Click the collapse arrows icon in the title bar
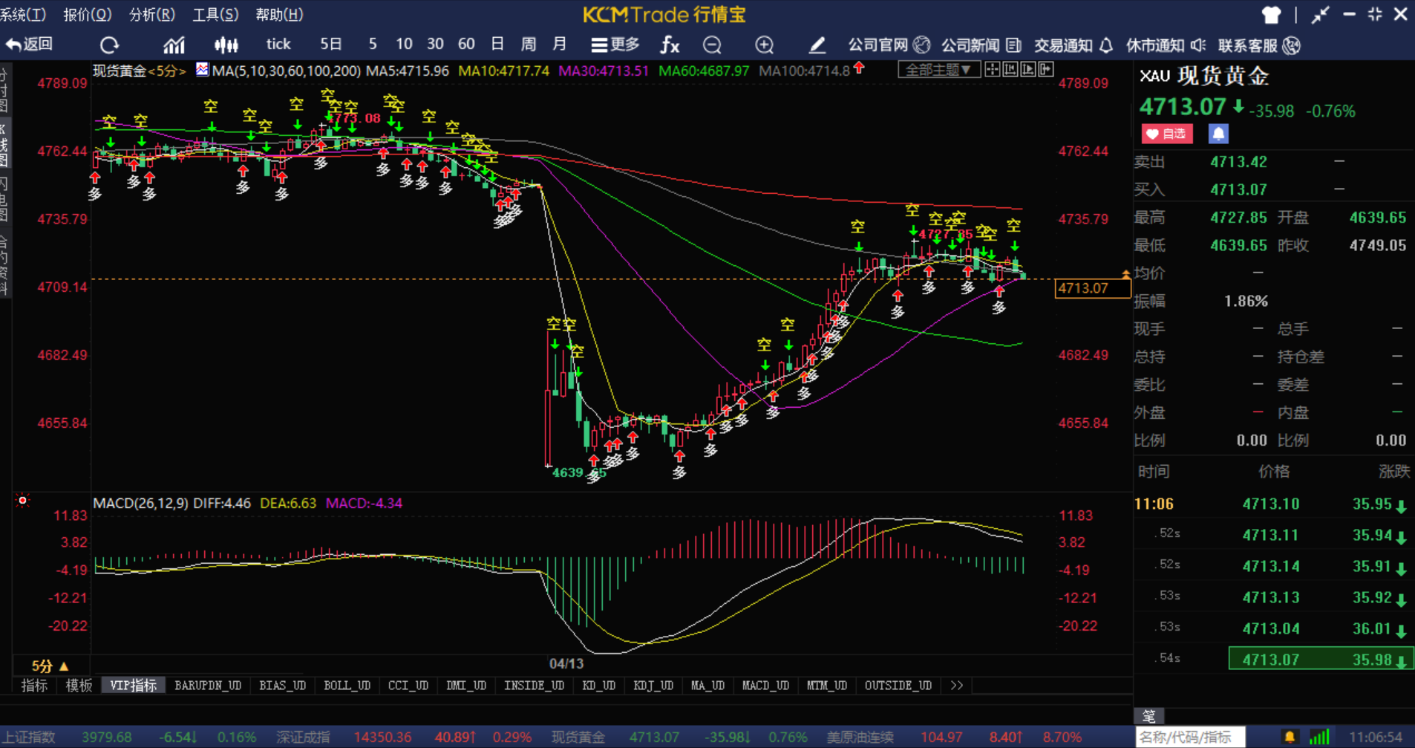The image size is (1415, 748). (1320, 15)
